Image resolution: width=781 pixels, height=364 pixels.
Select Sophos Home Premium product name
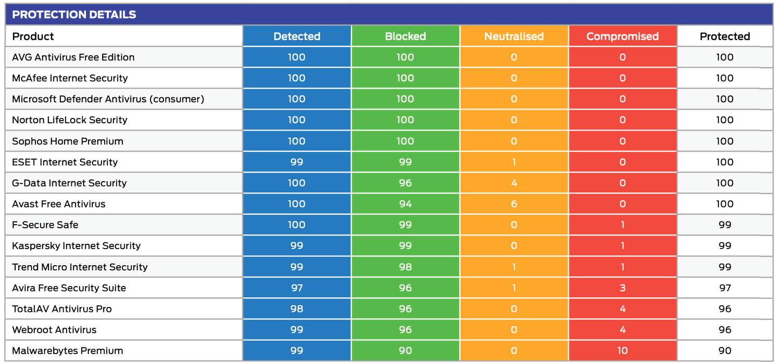coord(68,141)
